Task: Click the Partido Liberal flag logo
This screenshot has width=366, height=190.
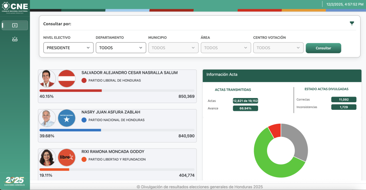Action: 66,79
